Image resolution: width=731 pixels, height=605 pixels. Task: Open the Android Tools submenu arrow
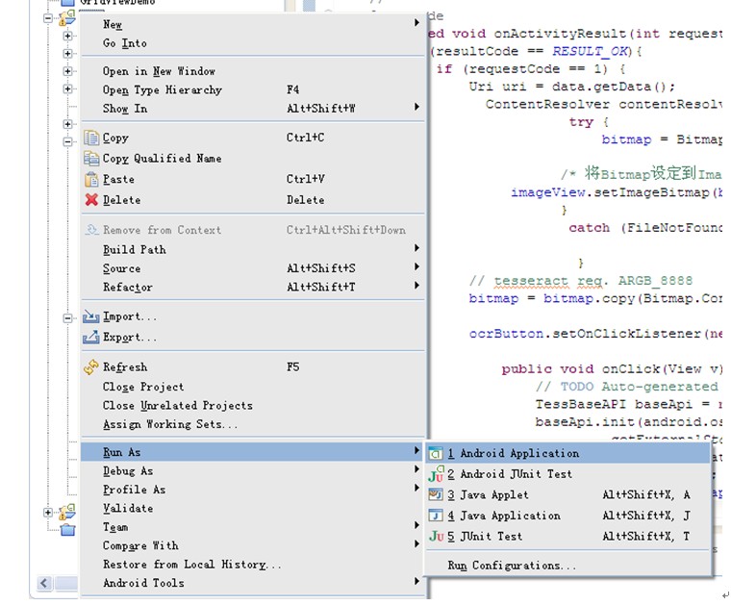pos(416,581)
